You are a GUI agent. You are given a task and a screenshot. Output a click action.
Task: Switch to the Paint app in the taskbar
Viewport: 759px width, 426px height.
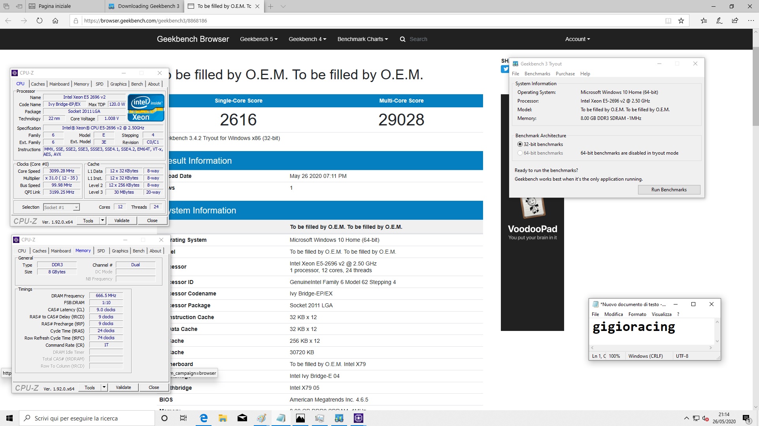(x=262, y=418)
